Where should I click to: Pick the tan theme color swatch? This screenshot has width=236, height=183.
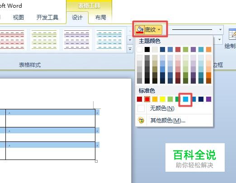(x=155, y=49)
